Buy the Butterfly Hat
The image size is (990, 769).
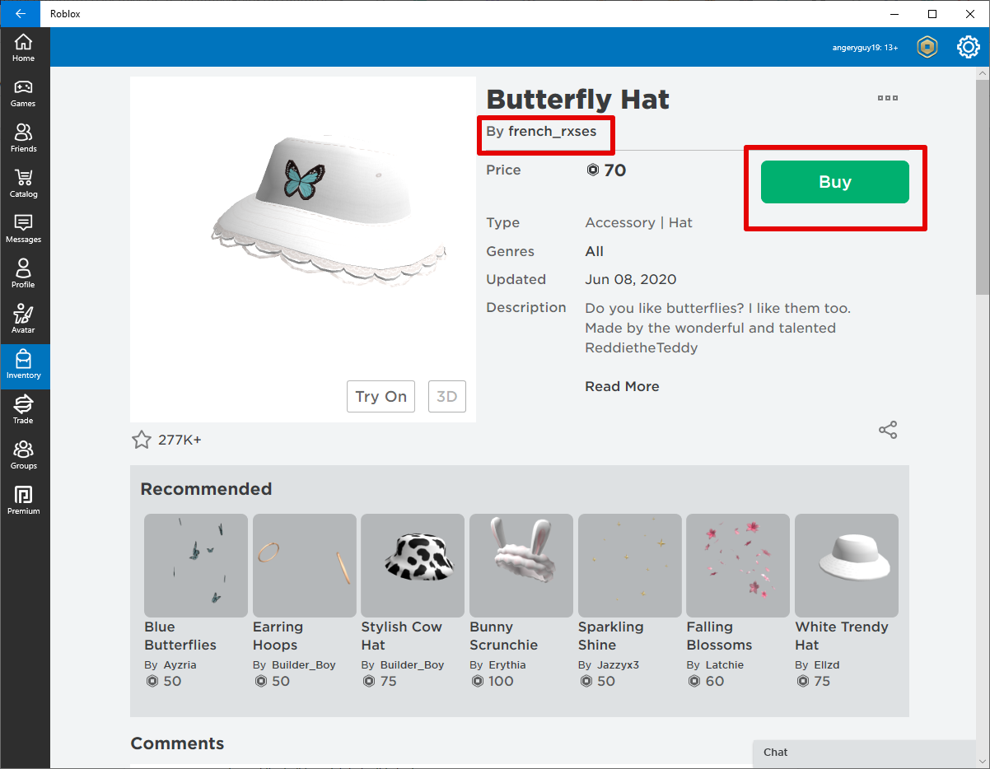pyautogui.click(x=835, y=182)
